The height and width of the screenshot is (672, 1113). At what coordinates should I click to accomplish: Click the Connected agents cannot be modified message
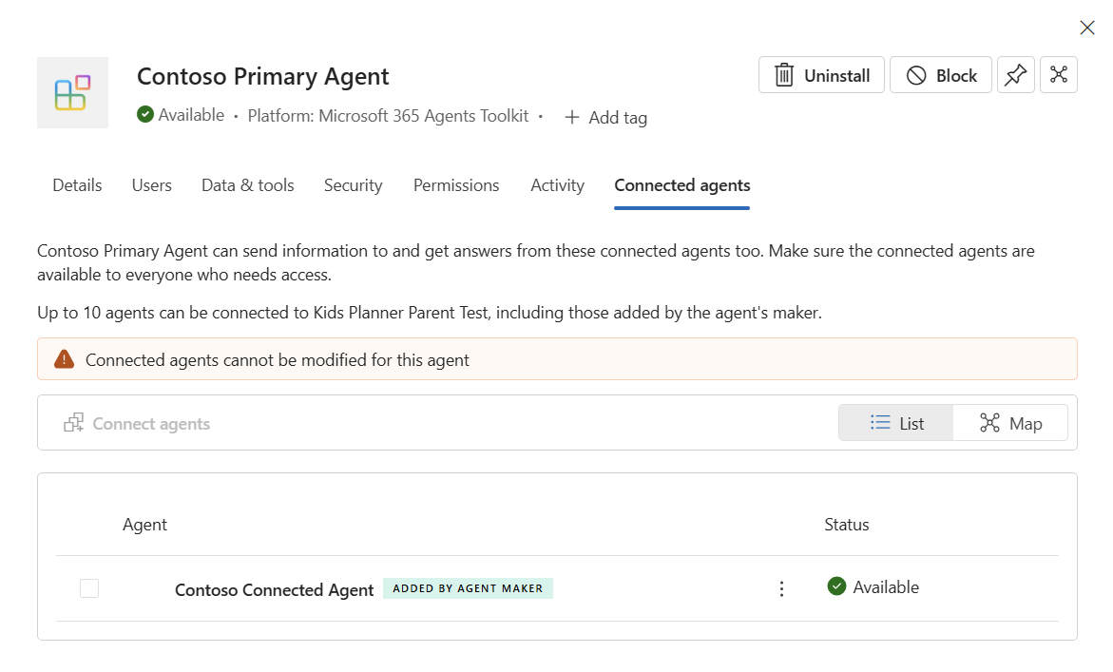tap(277, 360)
